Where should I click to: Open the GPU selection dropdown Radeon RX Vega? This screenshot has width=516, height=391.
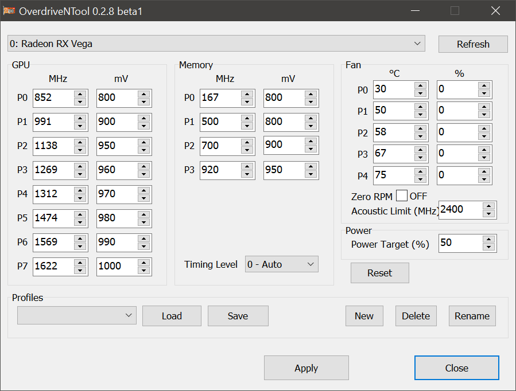point(216,44)
